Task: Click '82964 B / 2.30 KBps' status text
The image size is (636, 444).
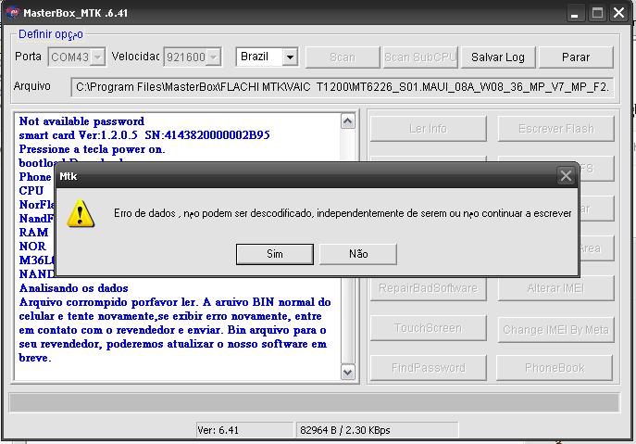Action: click(345, 430)
